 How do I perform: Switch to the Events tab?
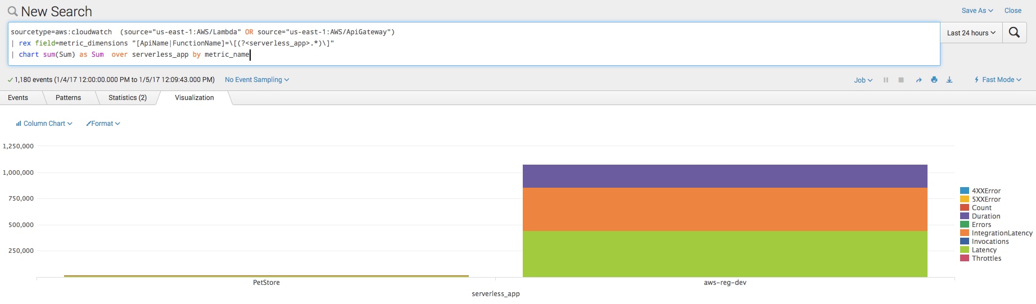pyautogui.click(x=18, y=98)
